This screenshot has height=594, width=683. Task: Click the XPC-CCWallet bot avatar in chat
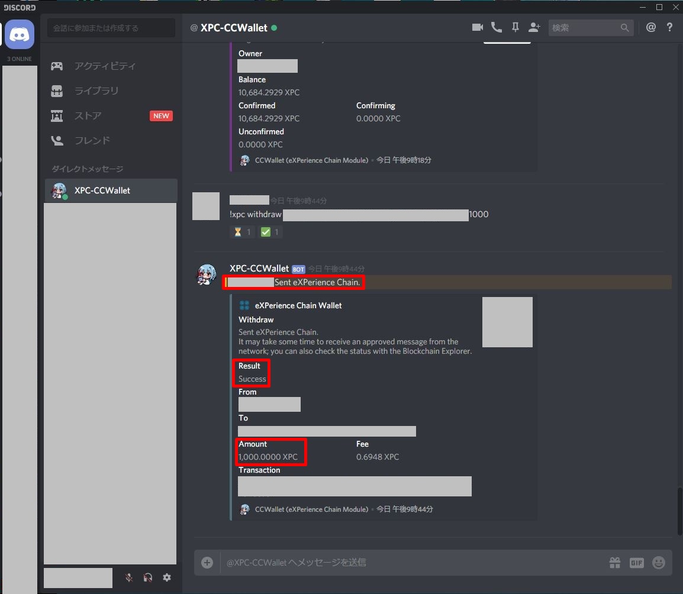tap(206, 275)
